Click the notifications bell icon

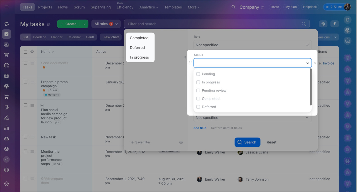[348, 20]
